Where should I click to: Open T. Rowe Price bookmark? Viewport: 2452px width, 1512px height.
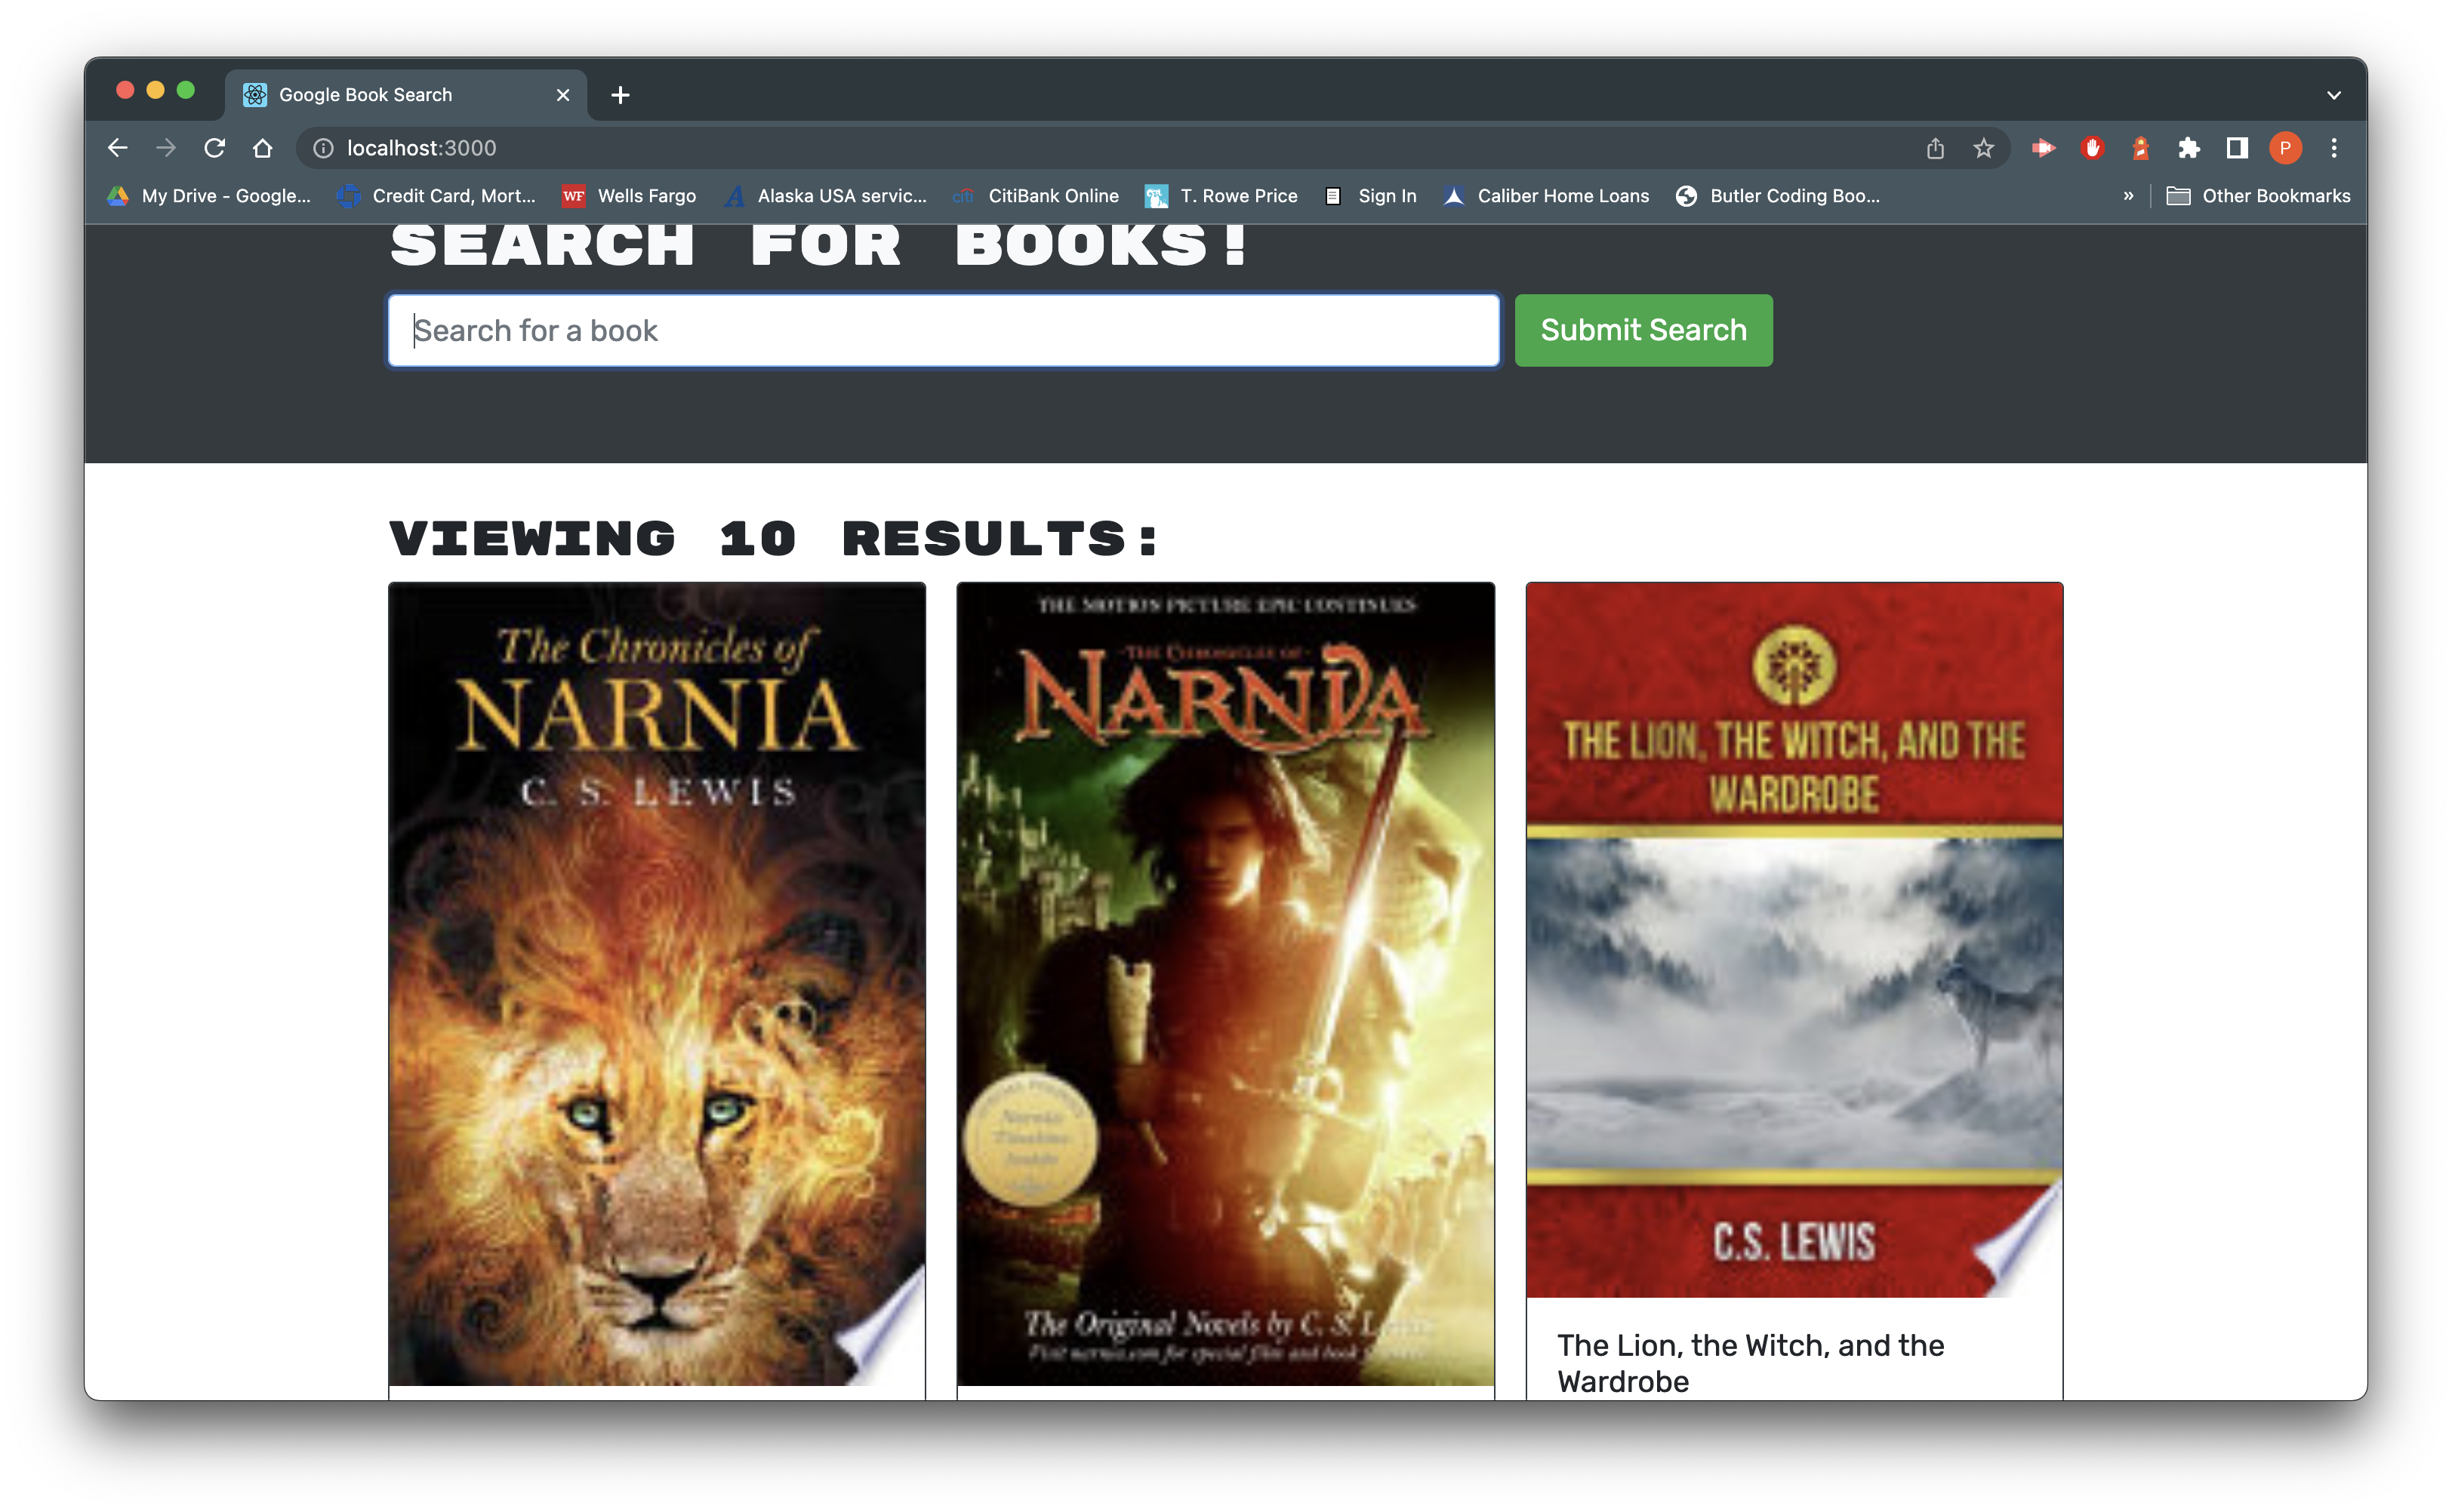[1221, 196]
